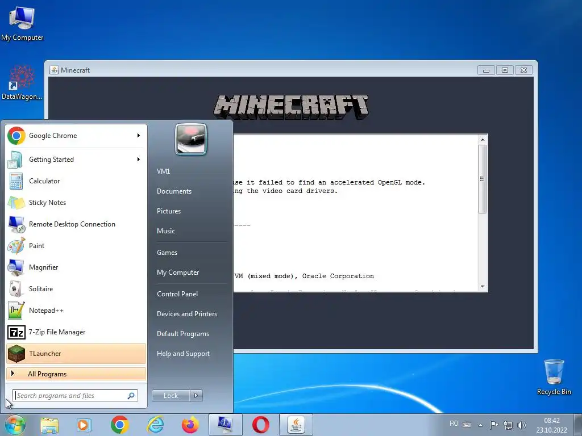Viewport: 582px width, 436px height.
Task: Open Control Panel
Action: 177,294
